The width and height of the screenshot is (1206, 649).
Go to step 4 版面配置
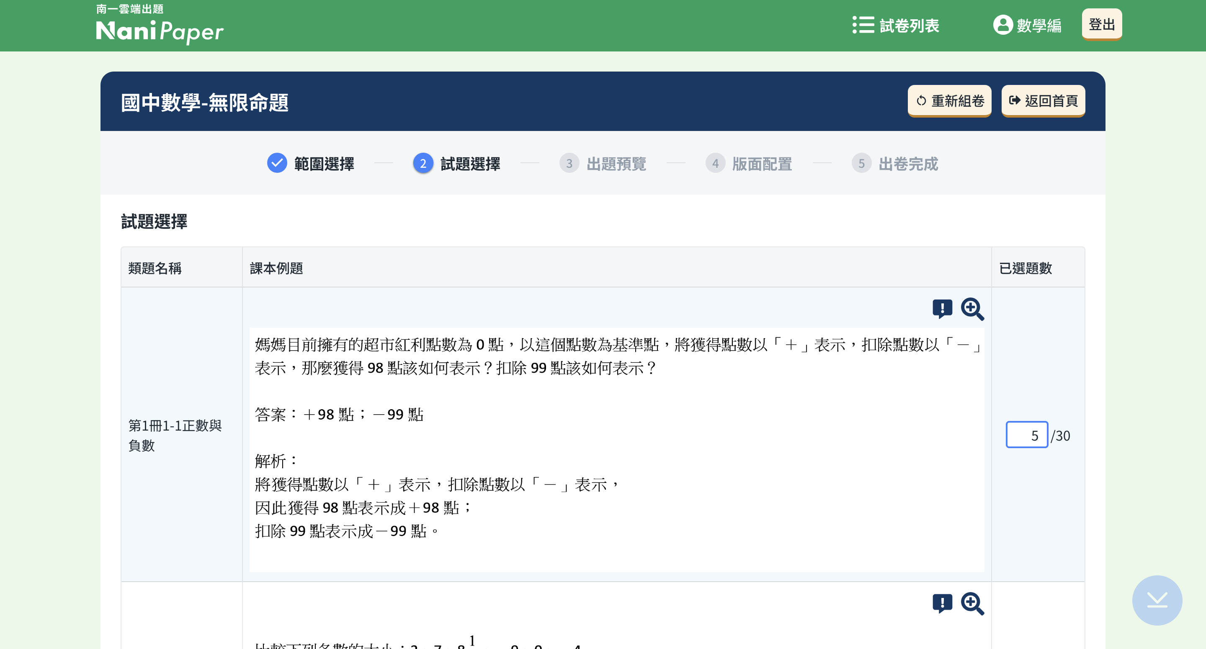coord(749,163)
